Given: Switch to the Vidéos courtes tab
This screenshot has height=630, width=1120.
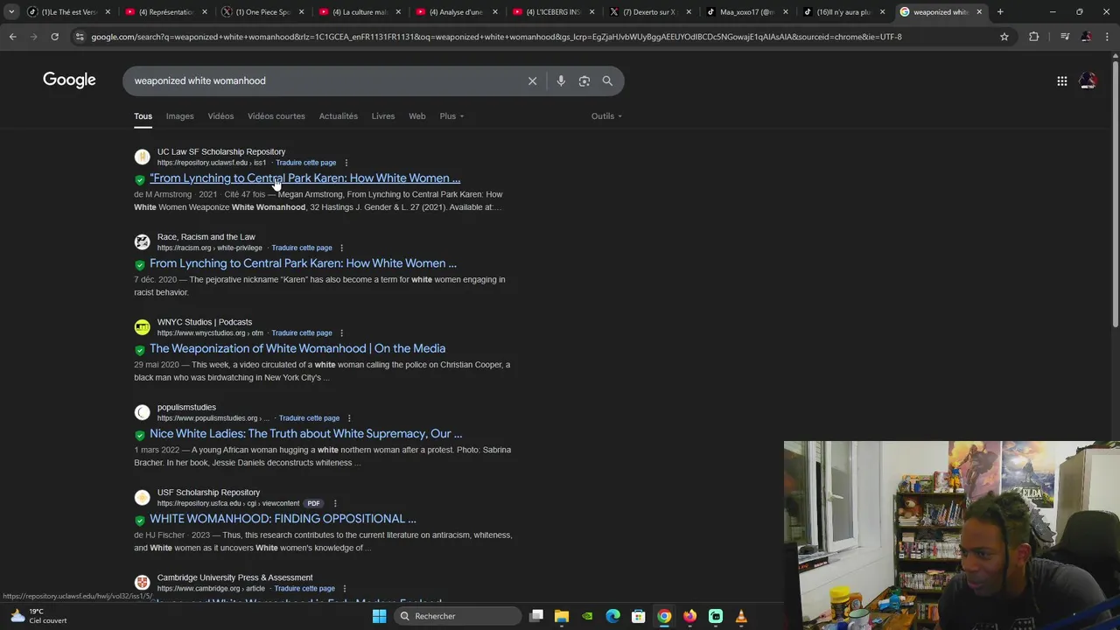Looking at the screenshot, I should click(276, 116).
